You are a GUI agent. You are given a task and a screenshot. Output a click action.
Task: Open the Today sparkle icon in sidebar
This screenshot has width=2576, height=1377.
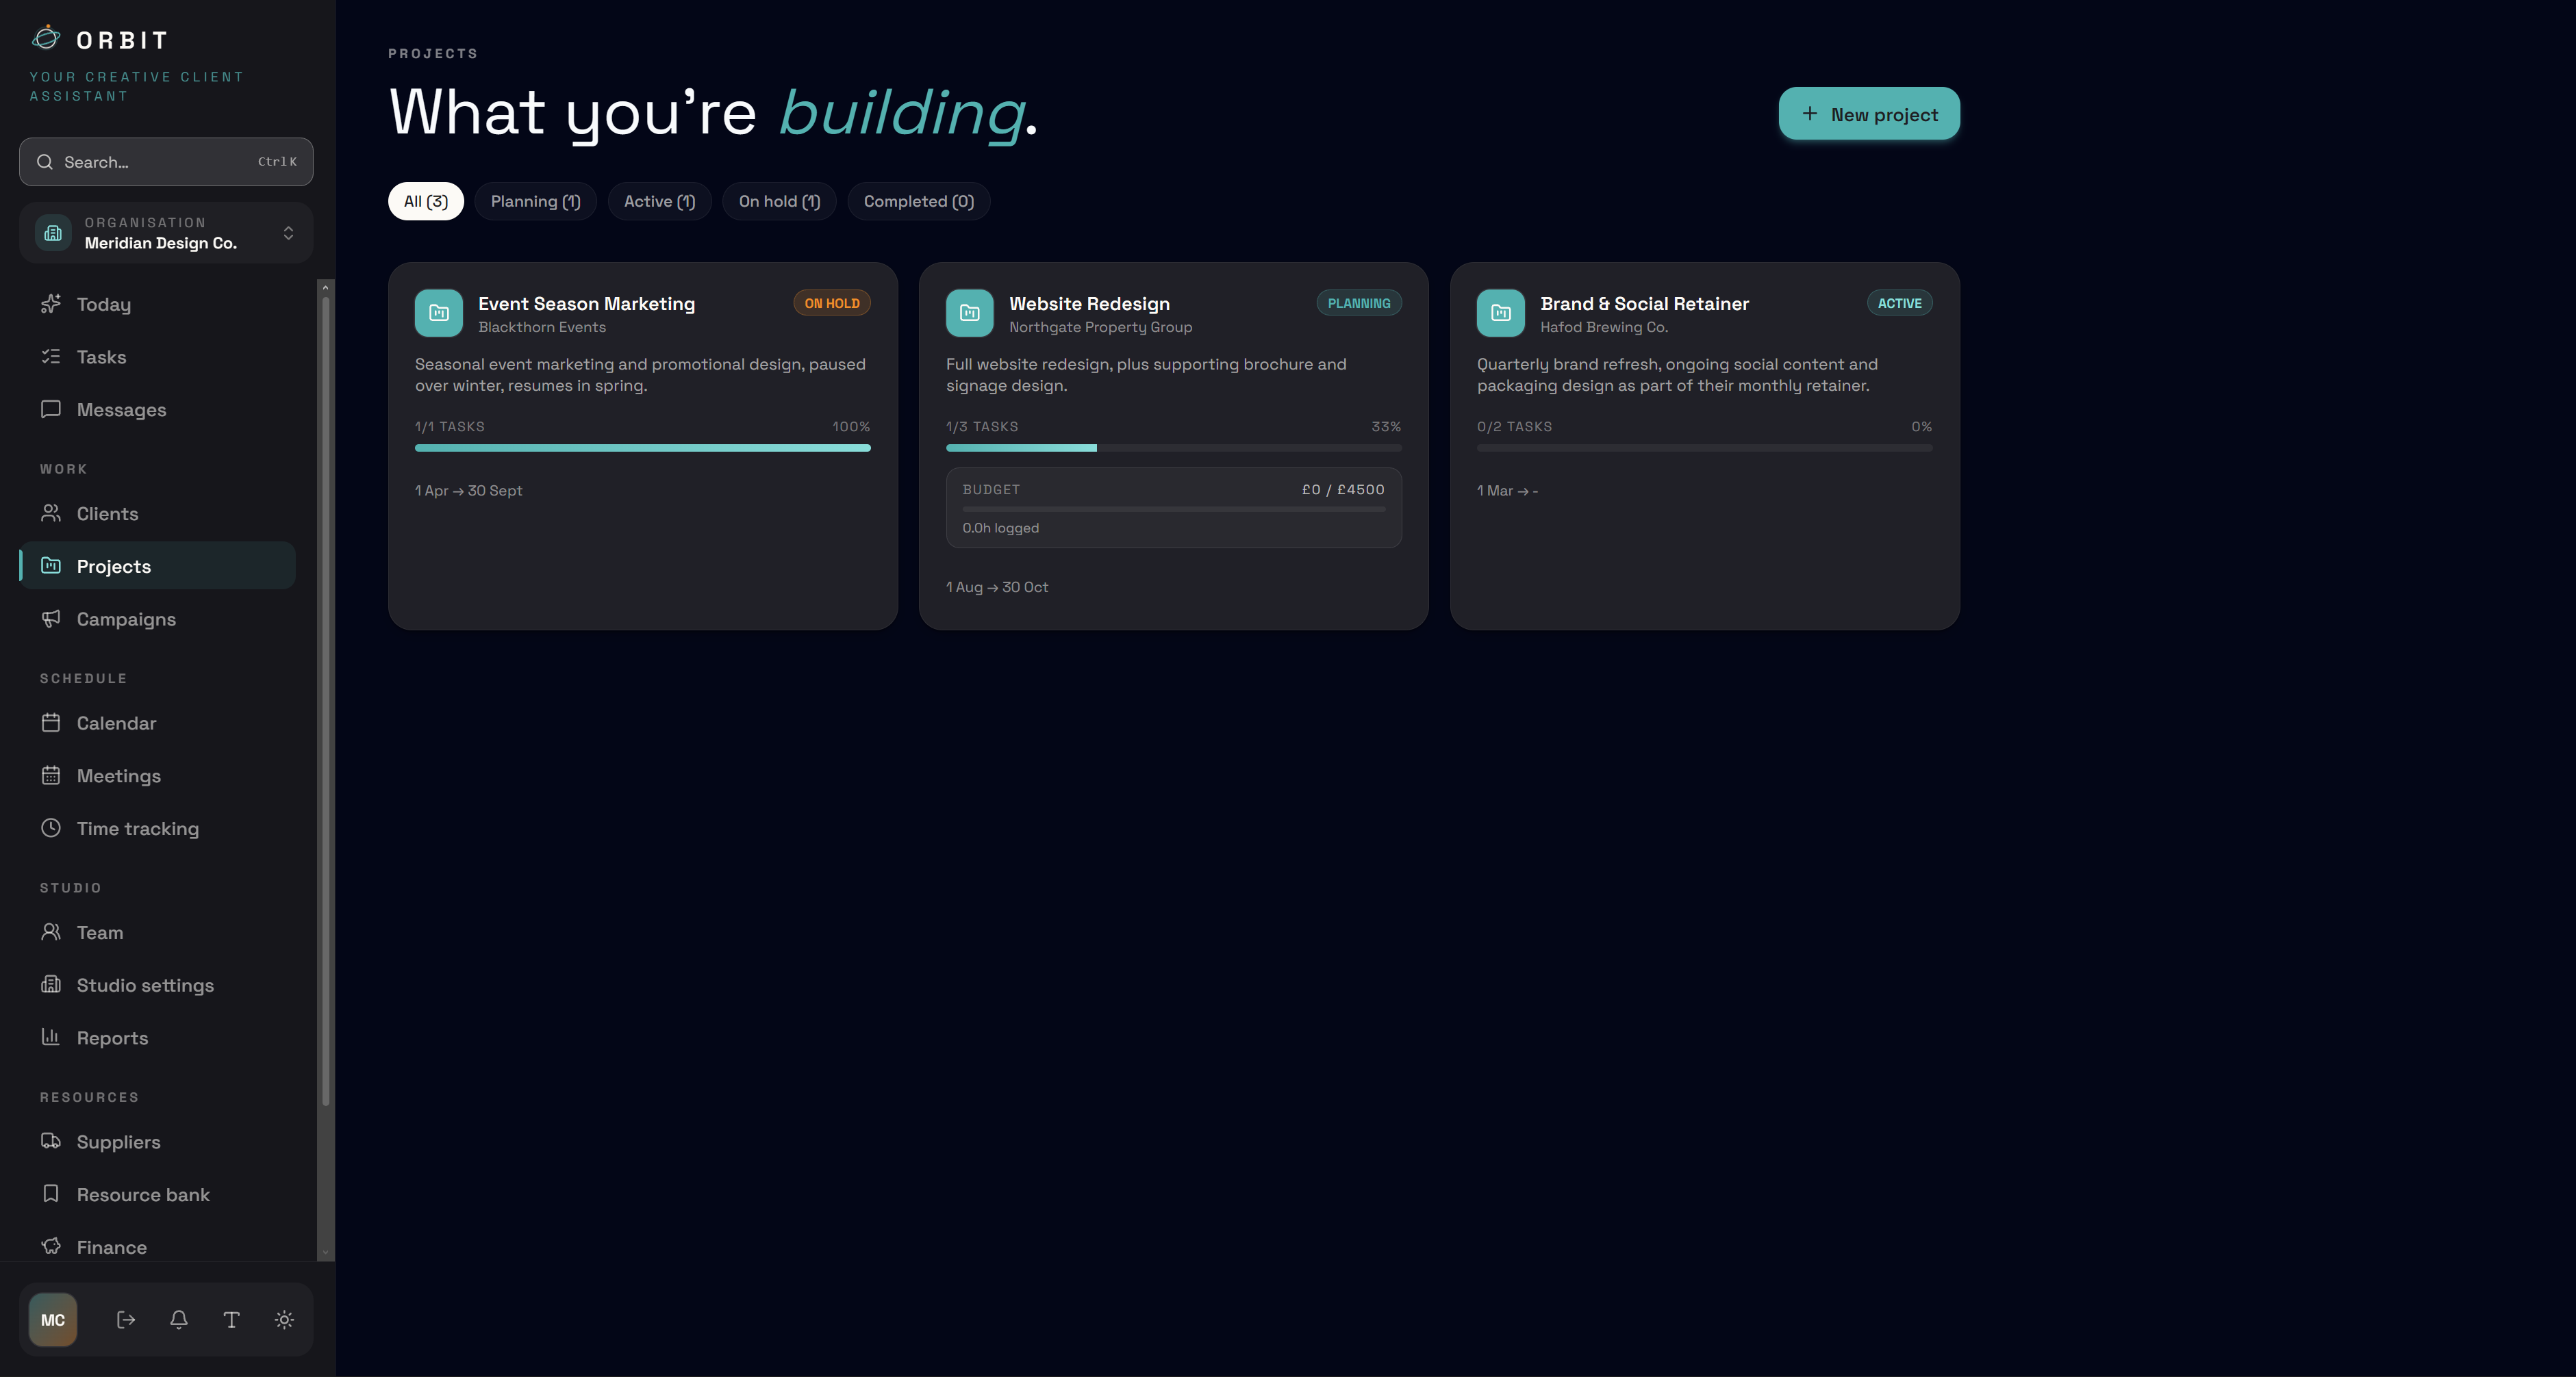pos(51,304)
